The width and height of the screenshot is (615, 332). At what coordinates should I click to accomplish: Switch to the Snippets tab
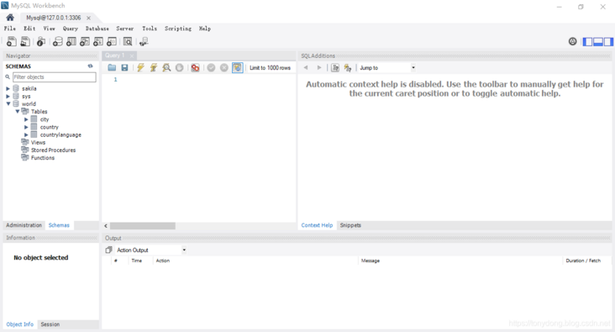pos(350,225)
